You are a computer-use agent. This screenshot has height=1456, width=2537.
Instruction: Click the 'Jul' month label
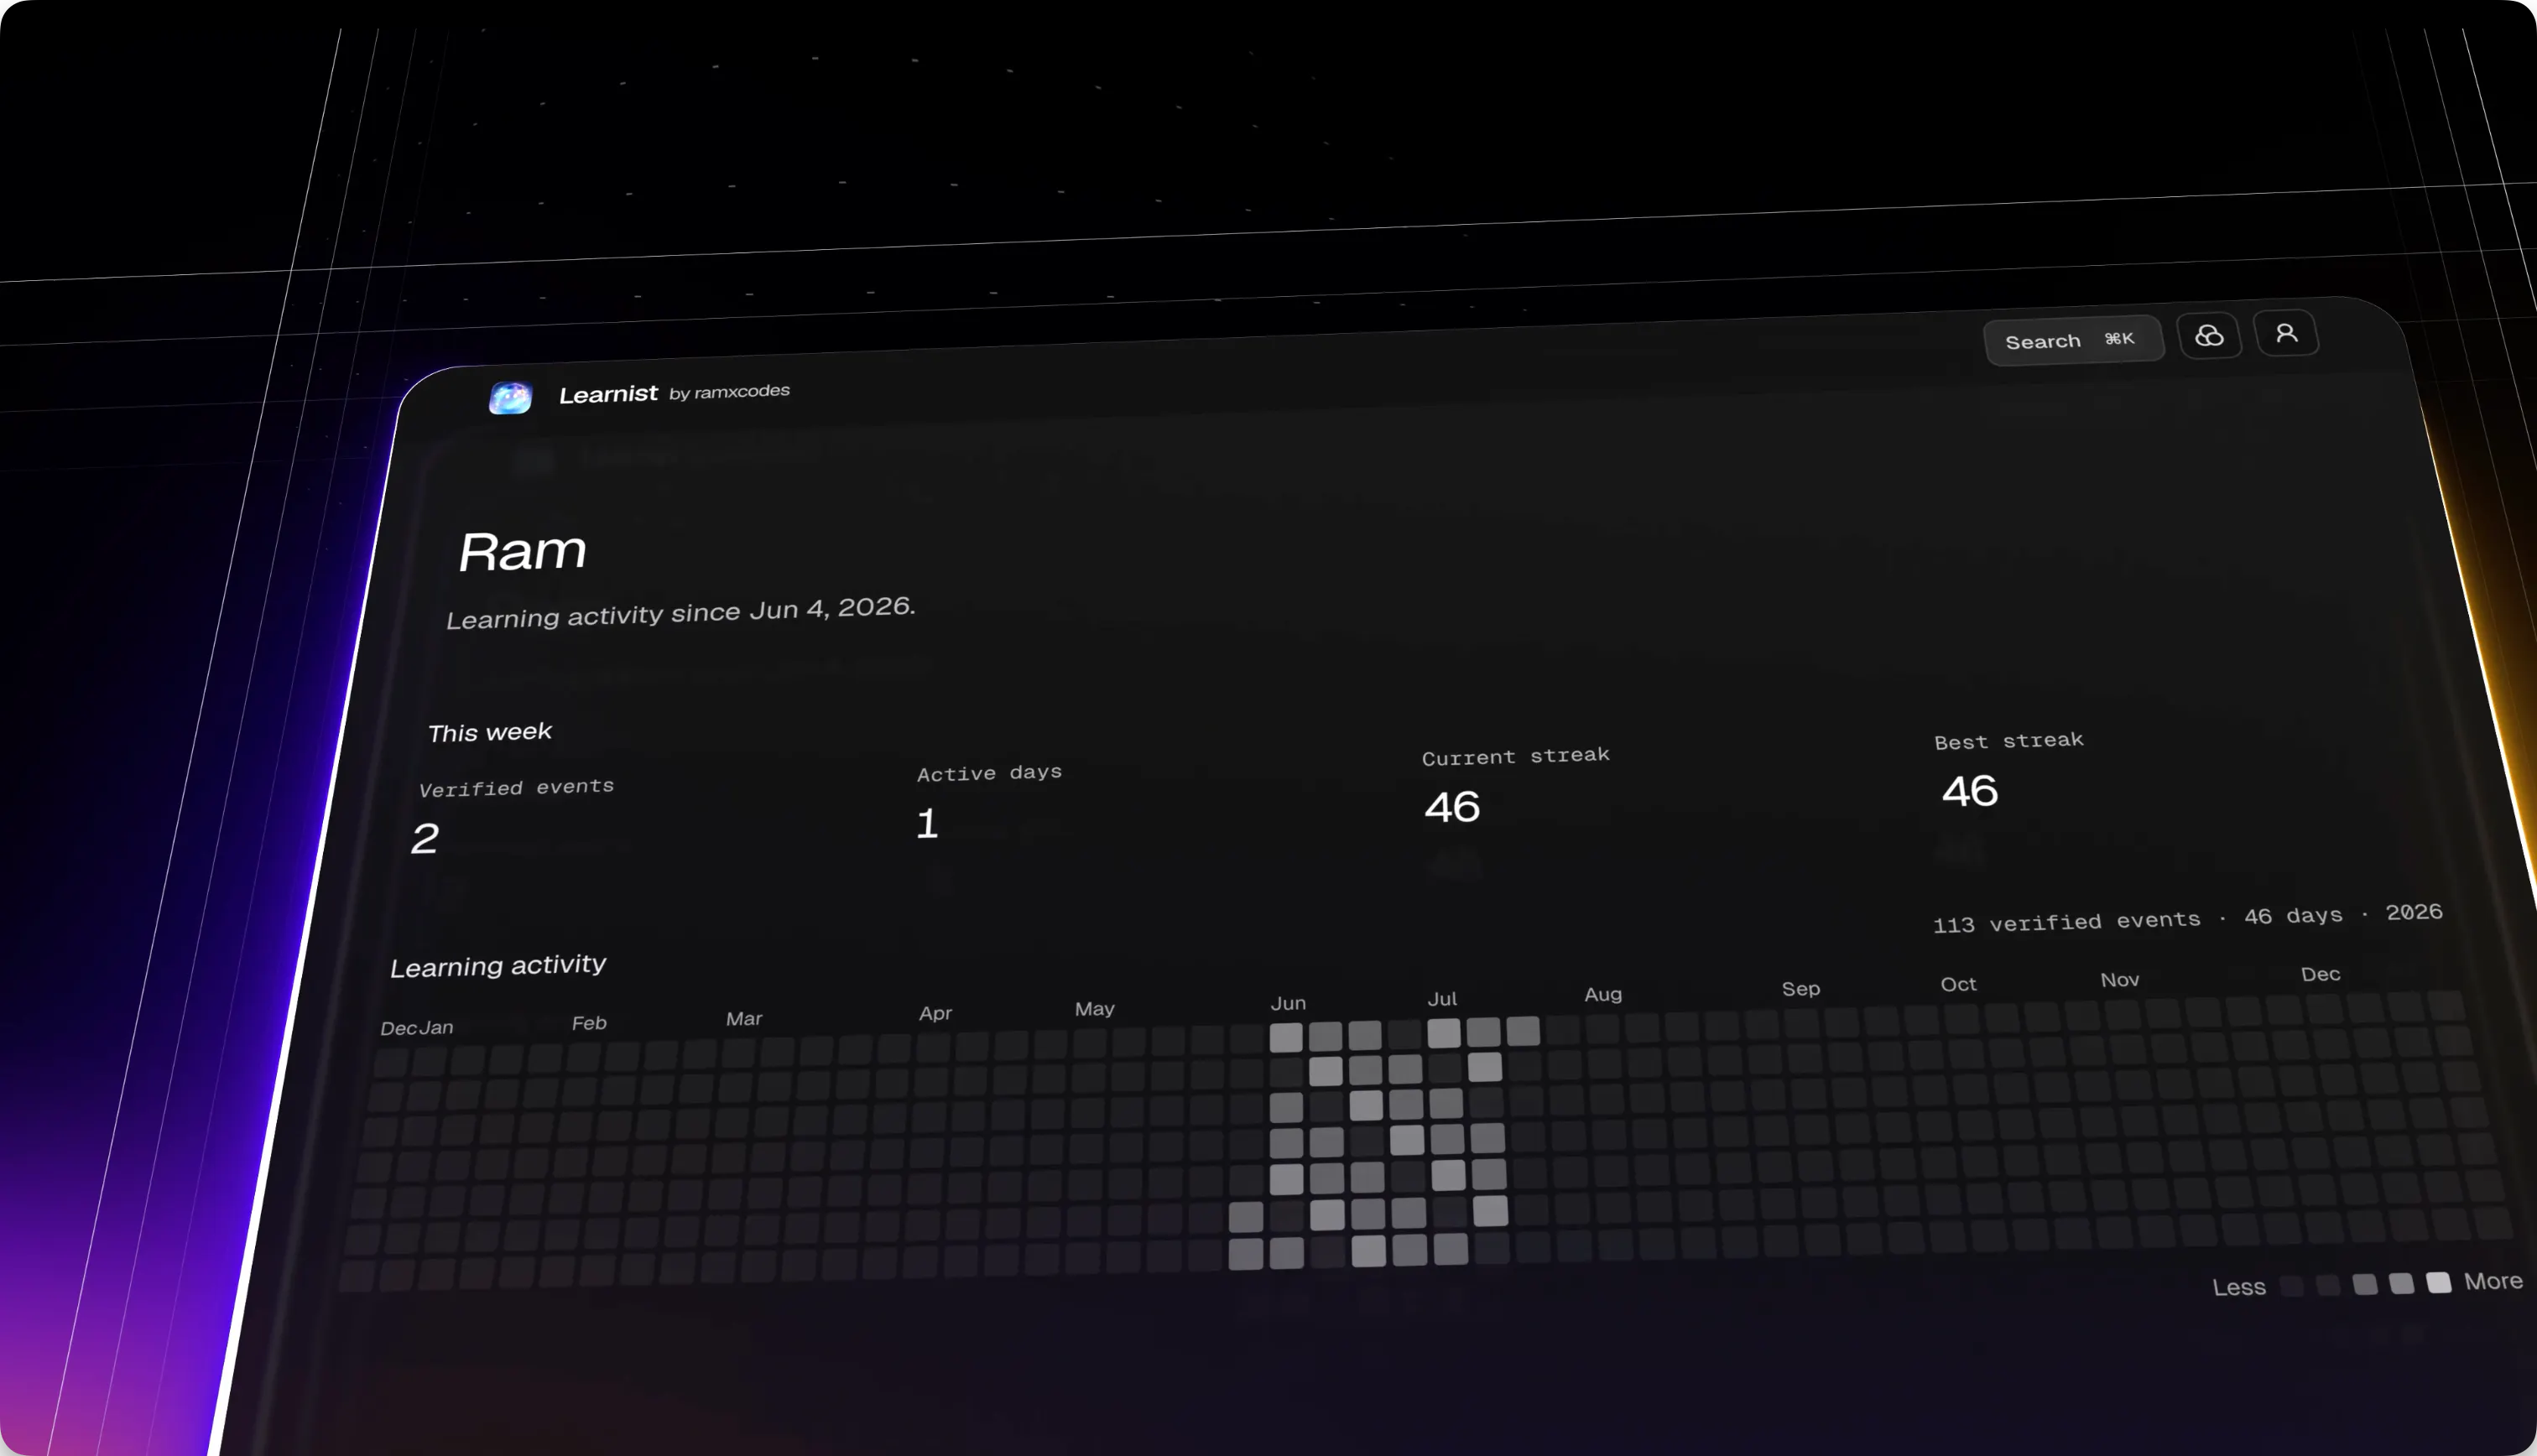pos(1442,998)
